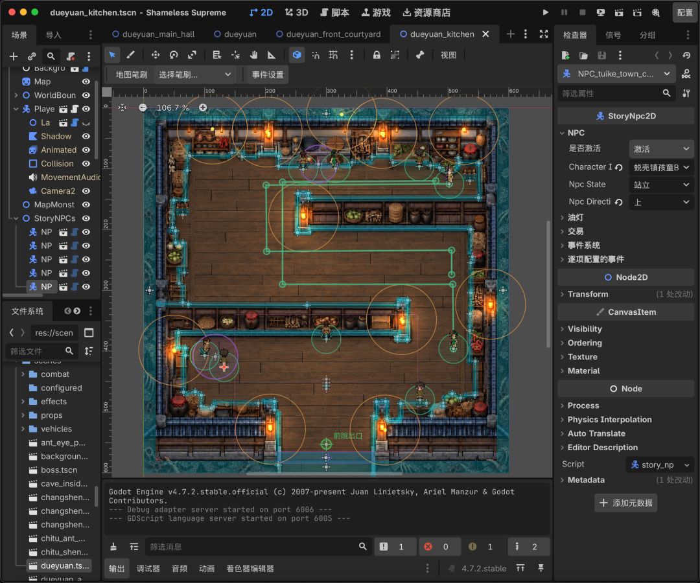Toggle distraction-free fullscreen icon

tap(544, 34)
